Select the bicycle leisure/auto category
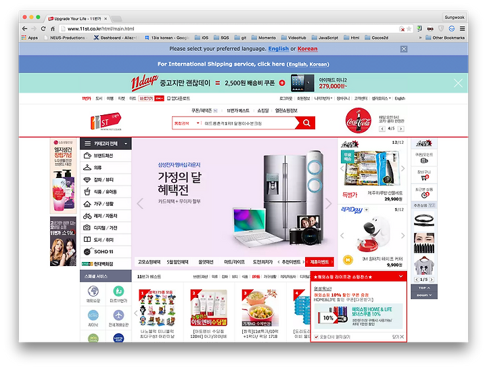Screen dimensions: 487x369 coord(106,216)
